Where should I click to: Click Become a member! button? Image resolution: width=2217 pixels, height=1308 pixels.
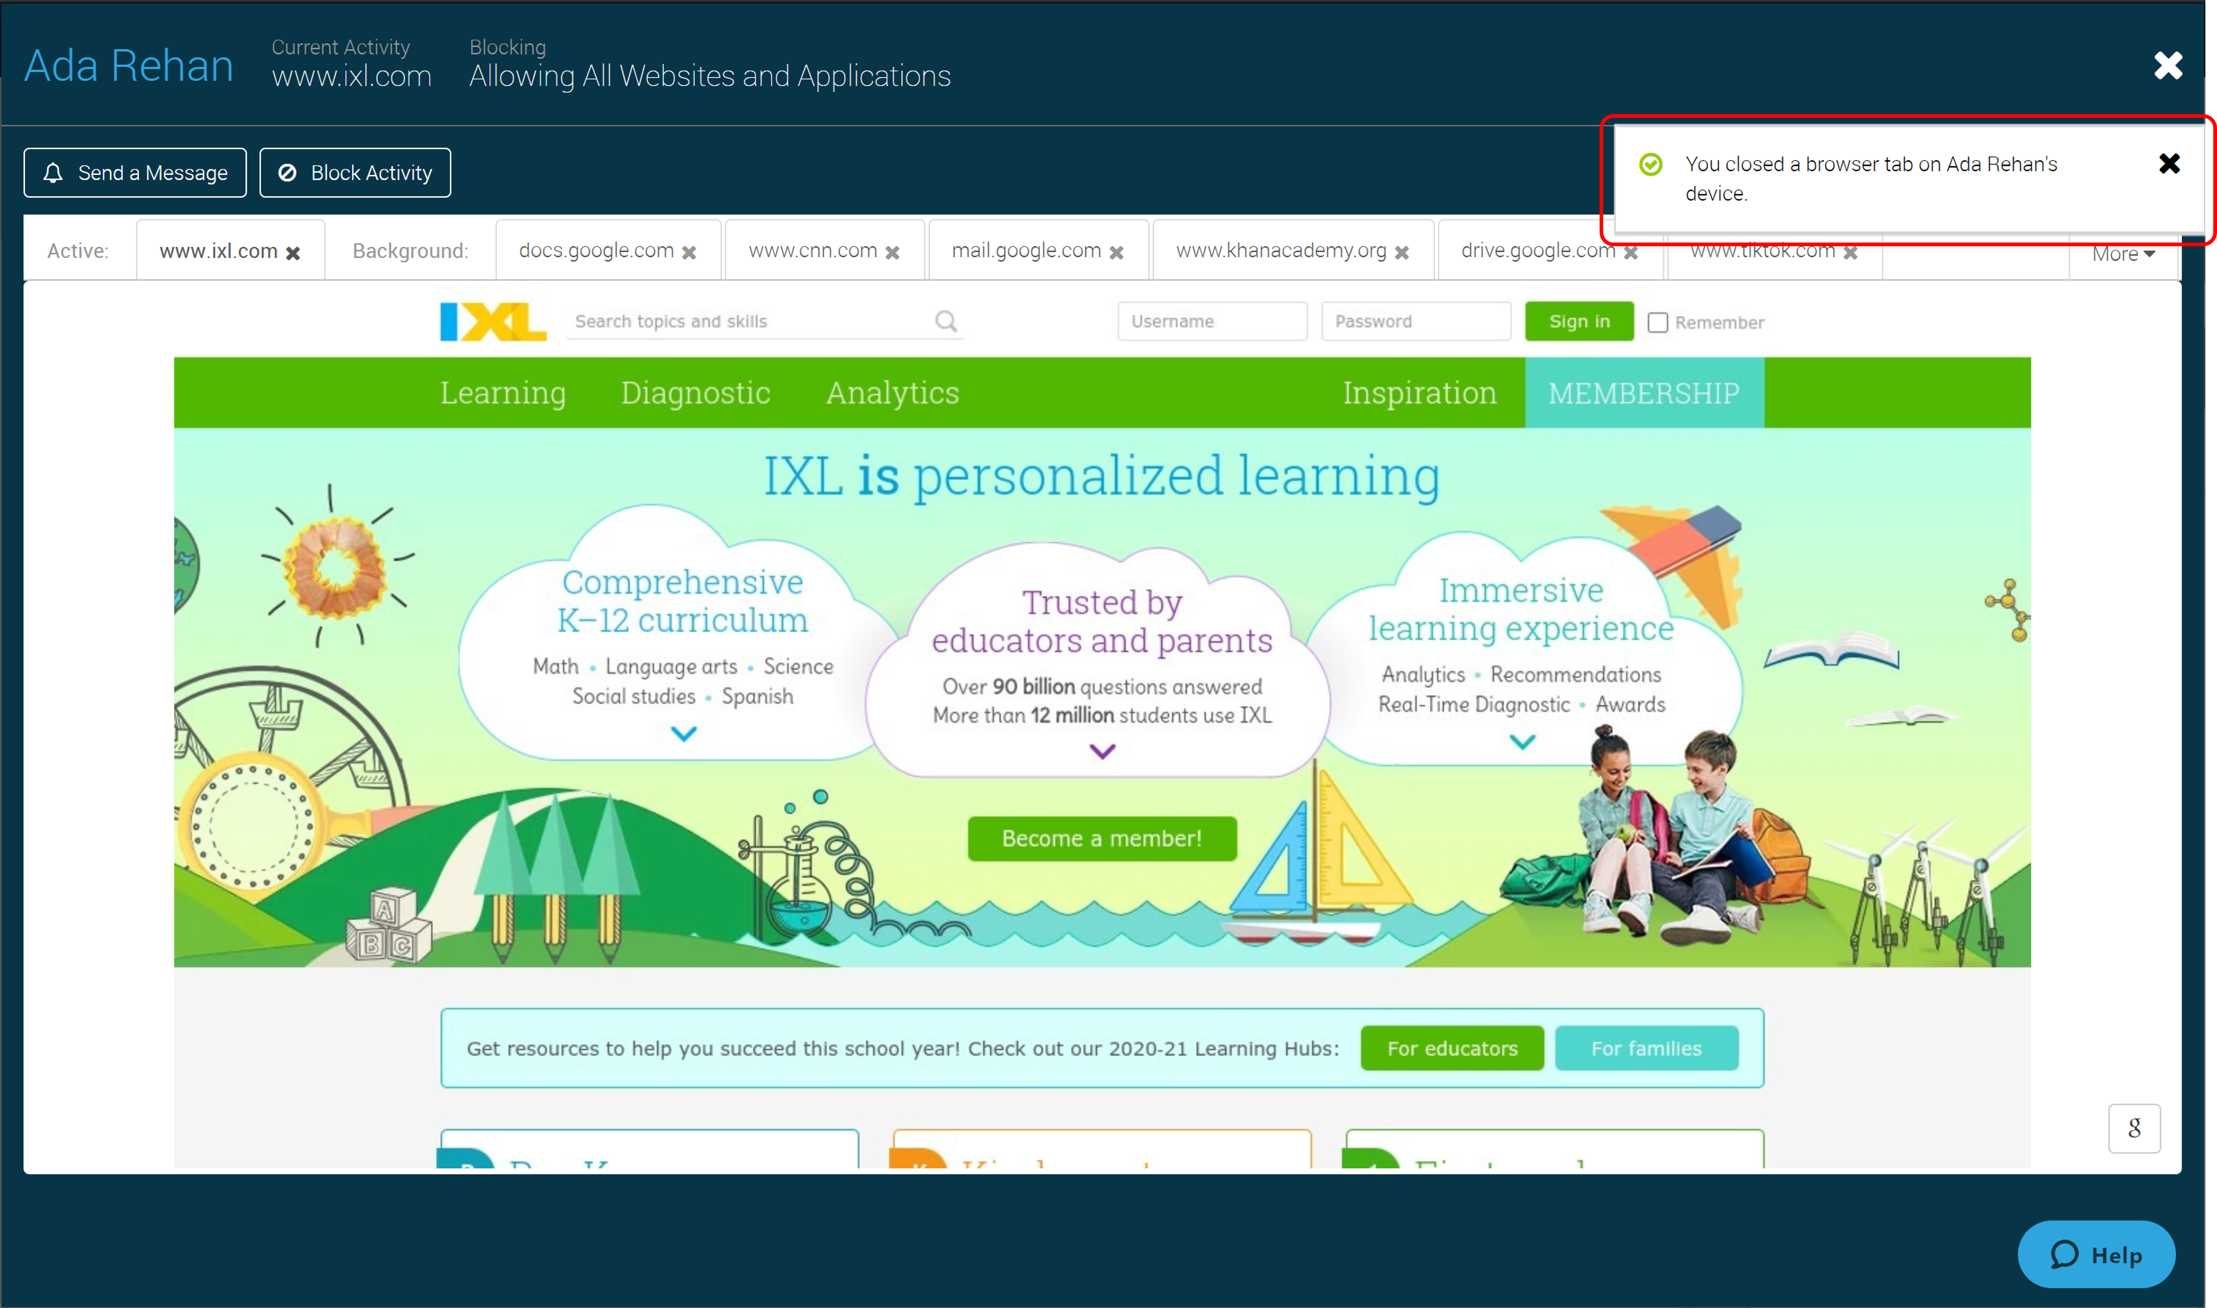[x=1103, y=839]
